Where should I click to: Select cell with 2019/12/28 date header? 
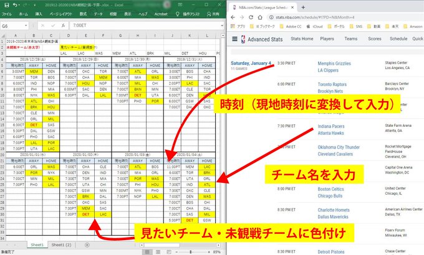(x=32, y=59)
